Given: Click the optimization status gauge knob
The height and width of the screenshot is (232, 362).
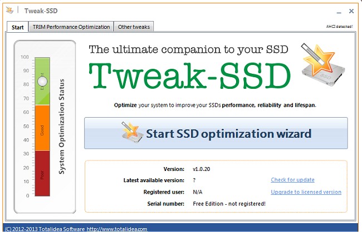Looking at the screenshot, I should (x=42, y=81).
